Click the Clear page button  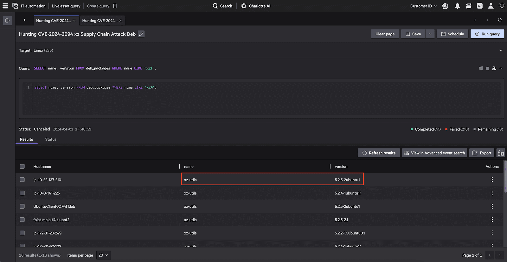385,34
